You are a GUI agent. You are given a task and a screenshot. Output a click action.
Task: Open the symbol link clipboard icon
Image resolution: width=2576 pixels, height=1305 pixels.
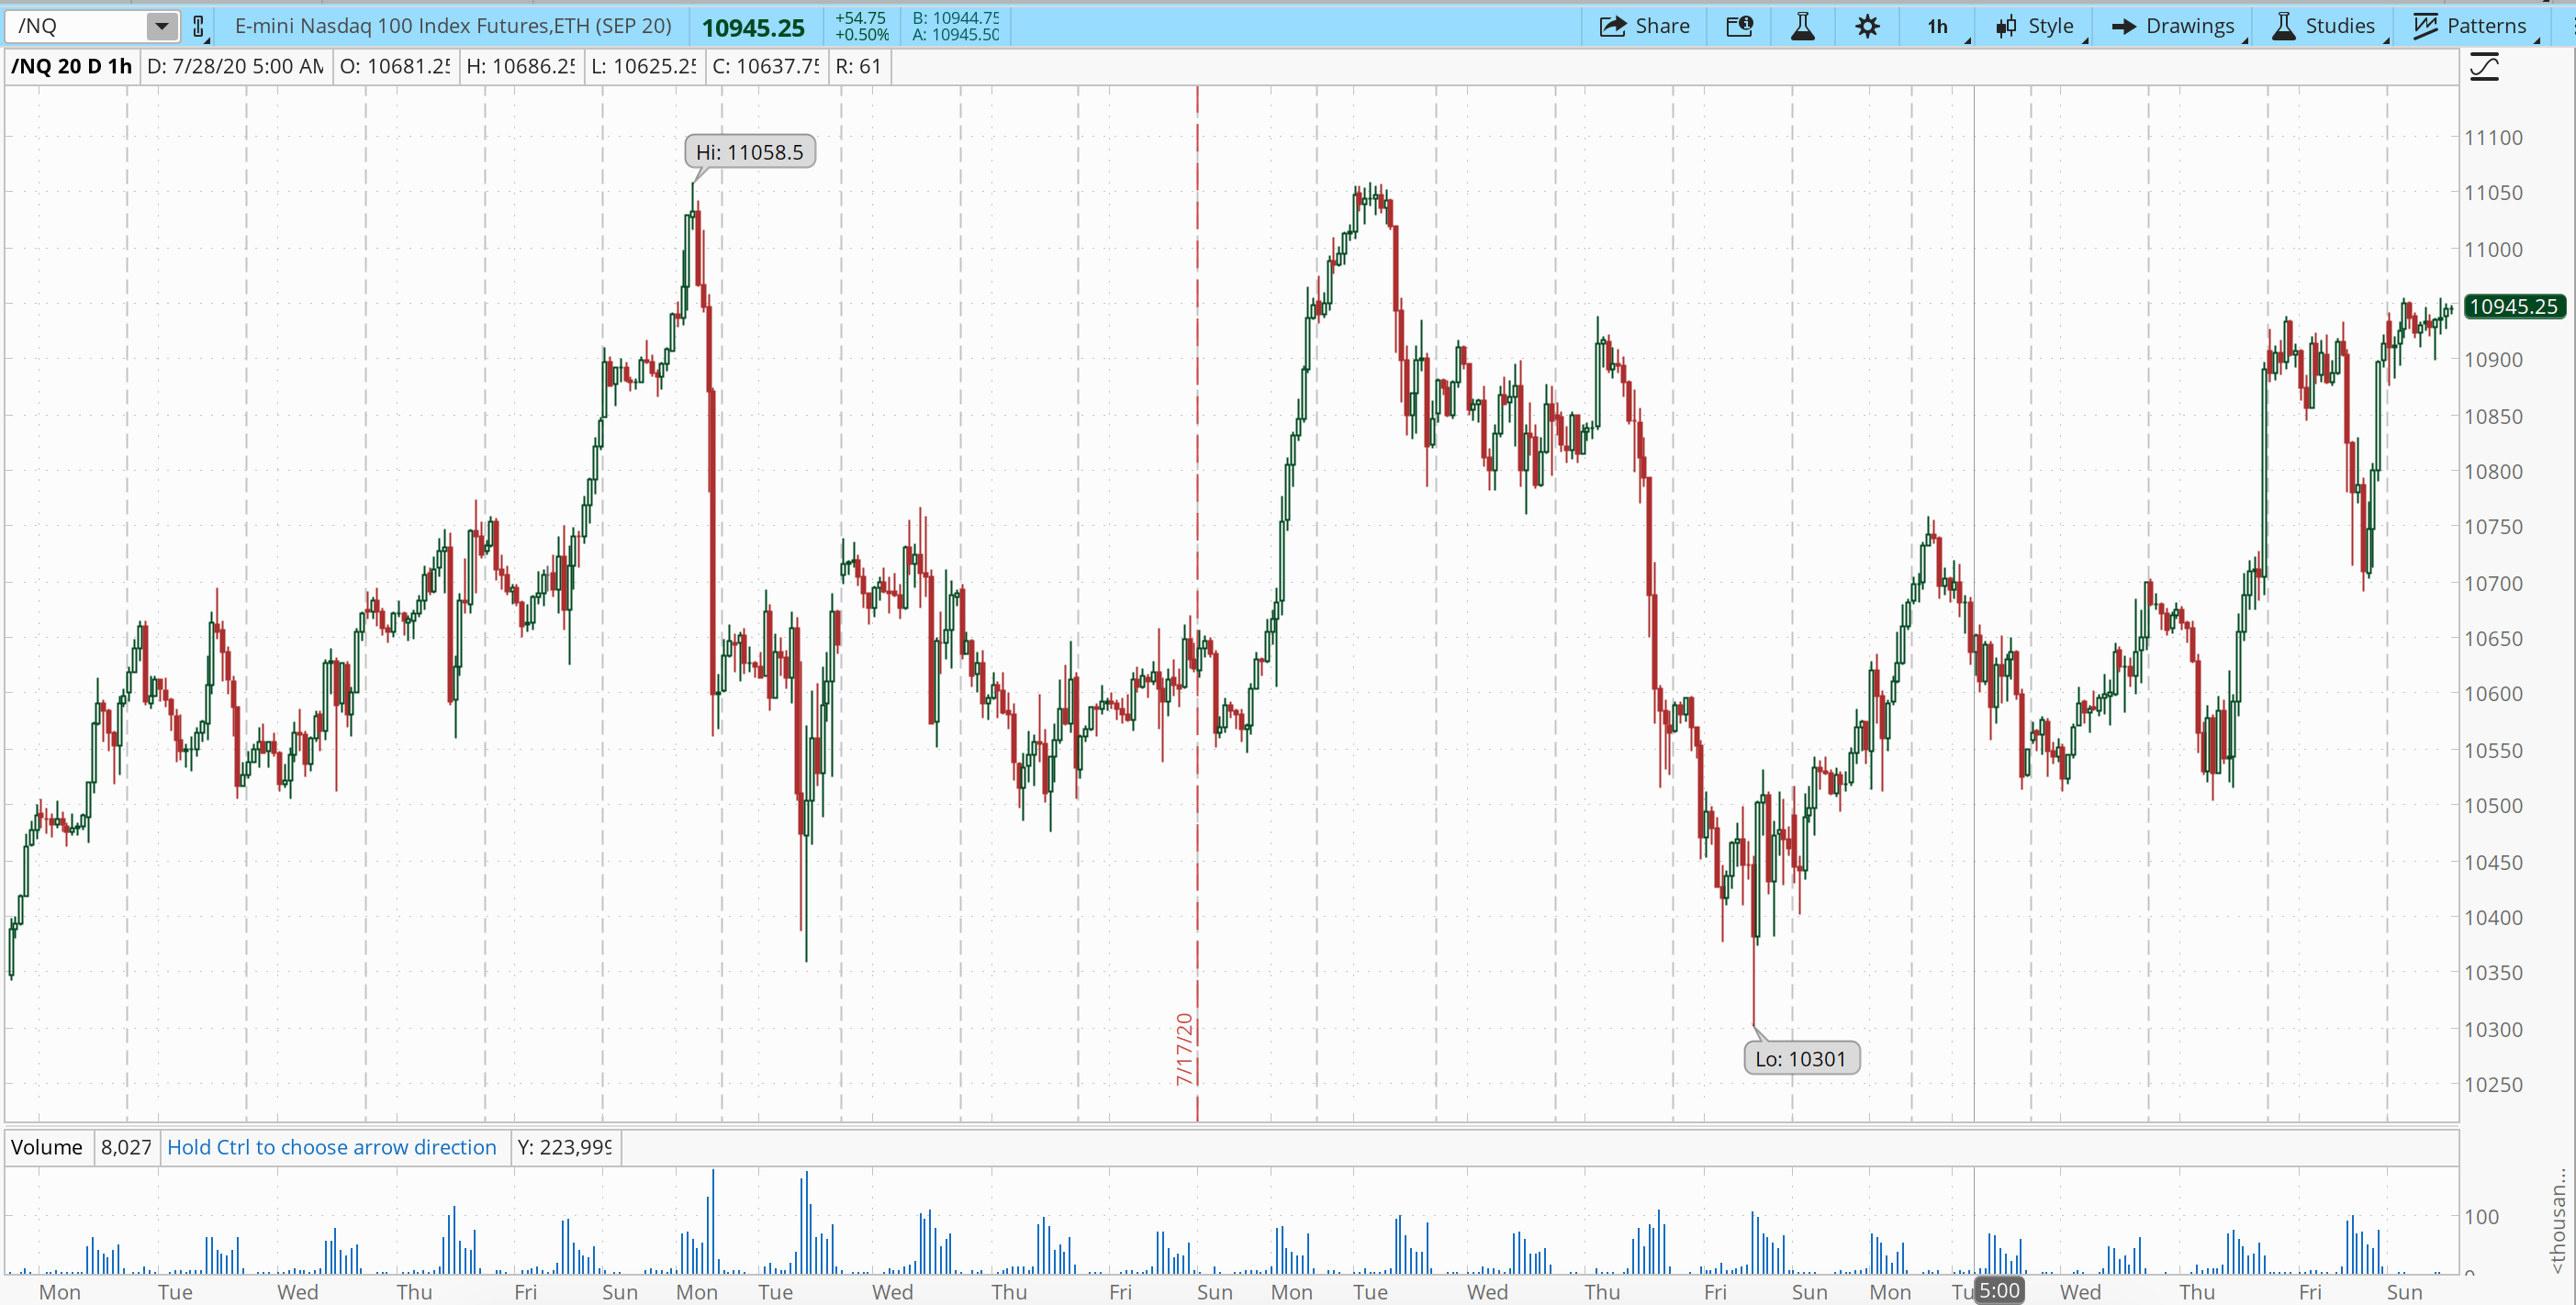pos(199,27)
